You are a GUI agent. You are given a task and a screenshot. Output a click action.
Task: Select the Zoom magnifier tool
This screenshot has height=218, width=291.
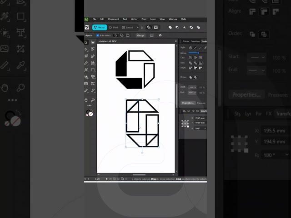click(x=93, y=100)
